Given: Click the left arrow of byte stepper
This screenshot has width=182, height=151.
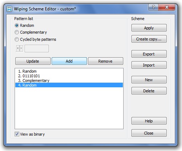Looking at the screenshot, I should [18, 48].
